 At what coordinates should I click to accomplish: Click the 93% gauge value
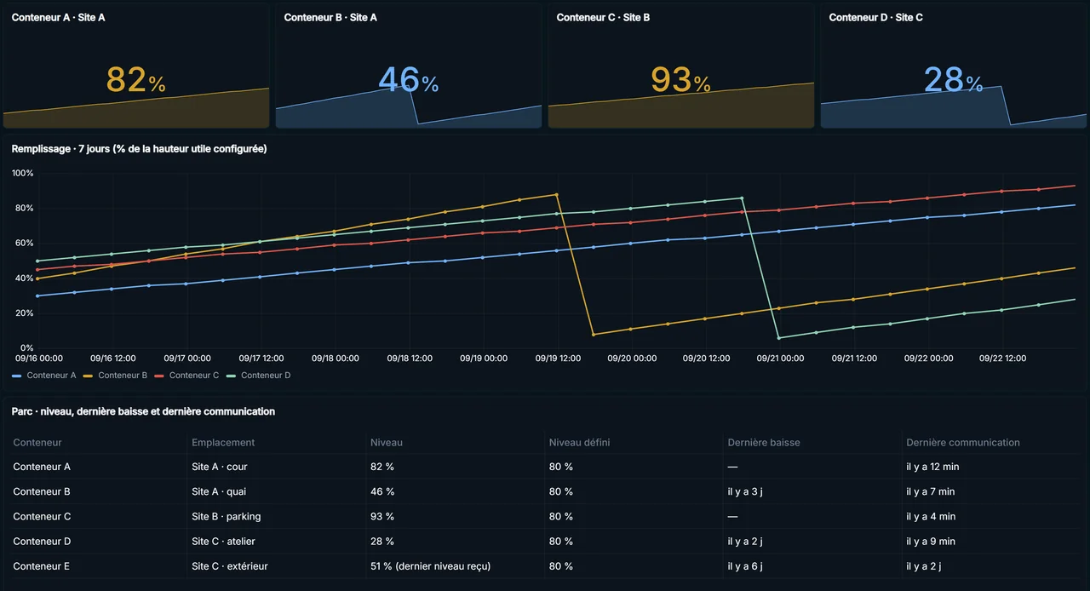point(681,80)
